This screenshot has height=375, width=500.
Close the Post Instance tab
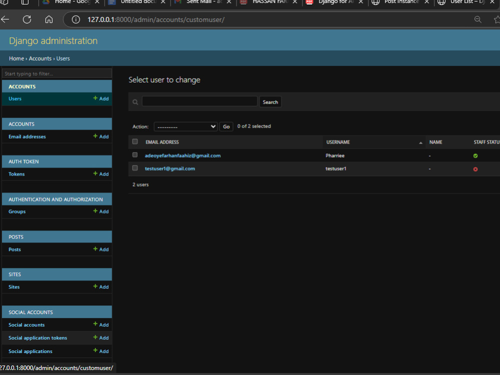[426, 2]
